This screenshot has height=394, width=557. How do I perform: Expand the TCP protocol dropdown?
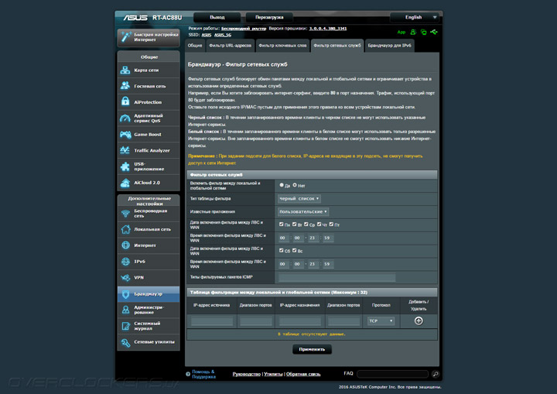tap(381, 320)
